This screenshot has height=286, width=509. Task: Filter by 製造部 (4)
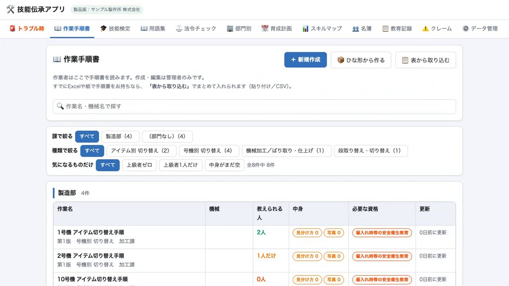pos(120,136)
